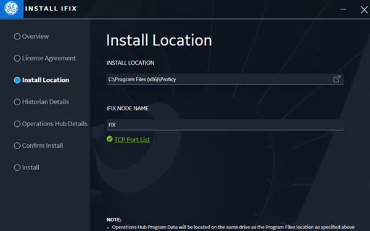Go to License Agreement label in the sidebar
This screenshot has width=370, height=231.
coord(49,59)
